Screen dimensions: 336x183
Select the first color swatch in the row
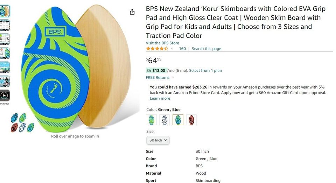(151, 120)
